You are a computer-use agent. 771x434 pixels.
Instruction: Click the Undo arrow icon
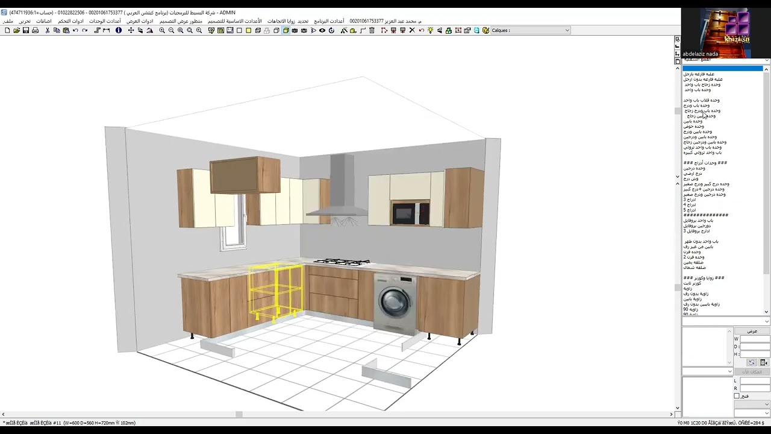pos(75,30)
